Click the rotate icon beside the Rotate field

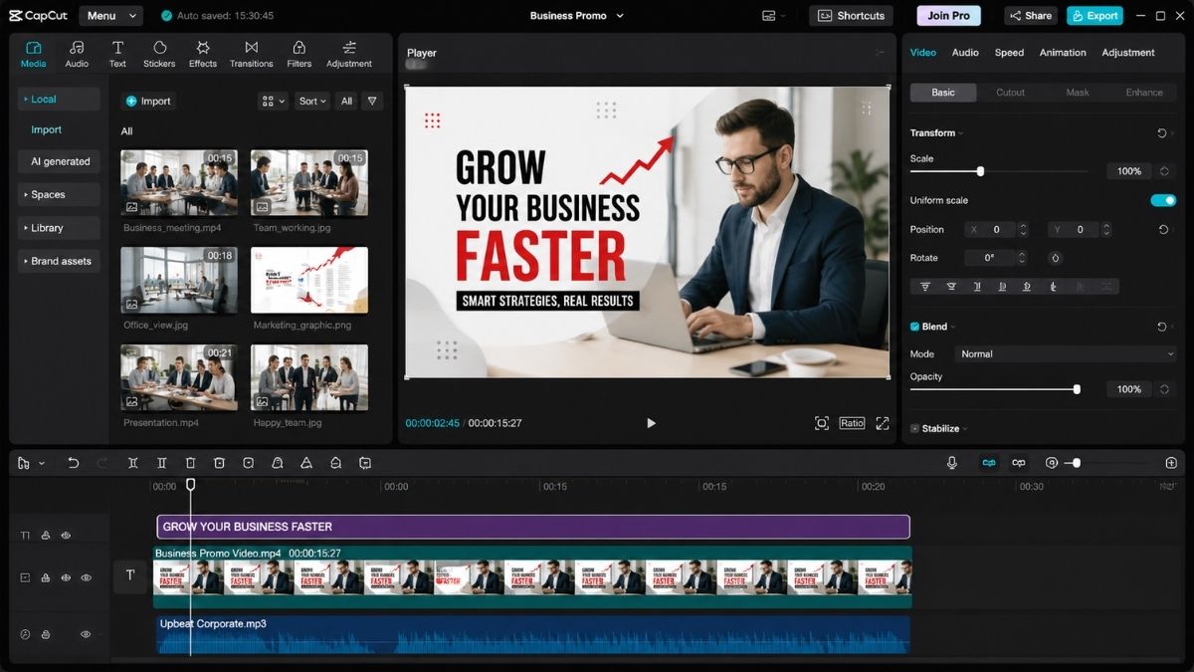(x=1056, y=258)
